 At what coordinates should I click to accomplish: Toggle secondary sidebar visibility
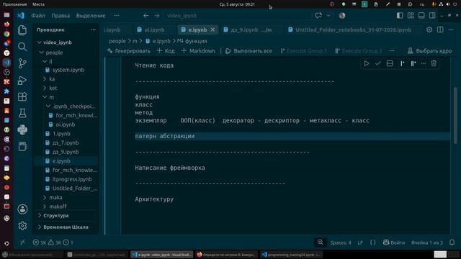[432, 16]
